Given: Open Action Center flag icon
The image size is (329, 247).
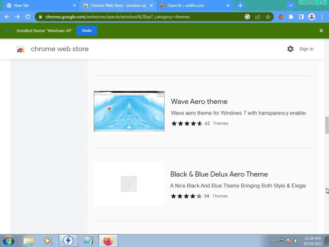Looking at the screenshot, I should pos(289,241).
